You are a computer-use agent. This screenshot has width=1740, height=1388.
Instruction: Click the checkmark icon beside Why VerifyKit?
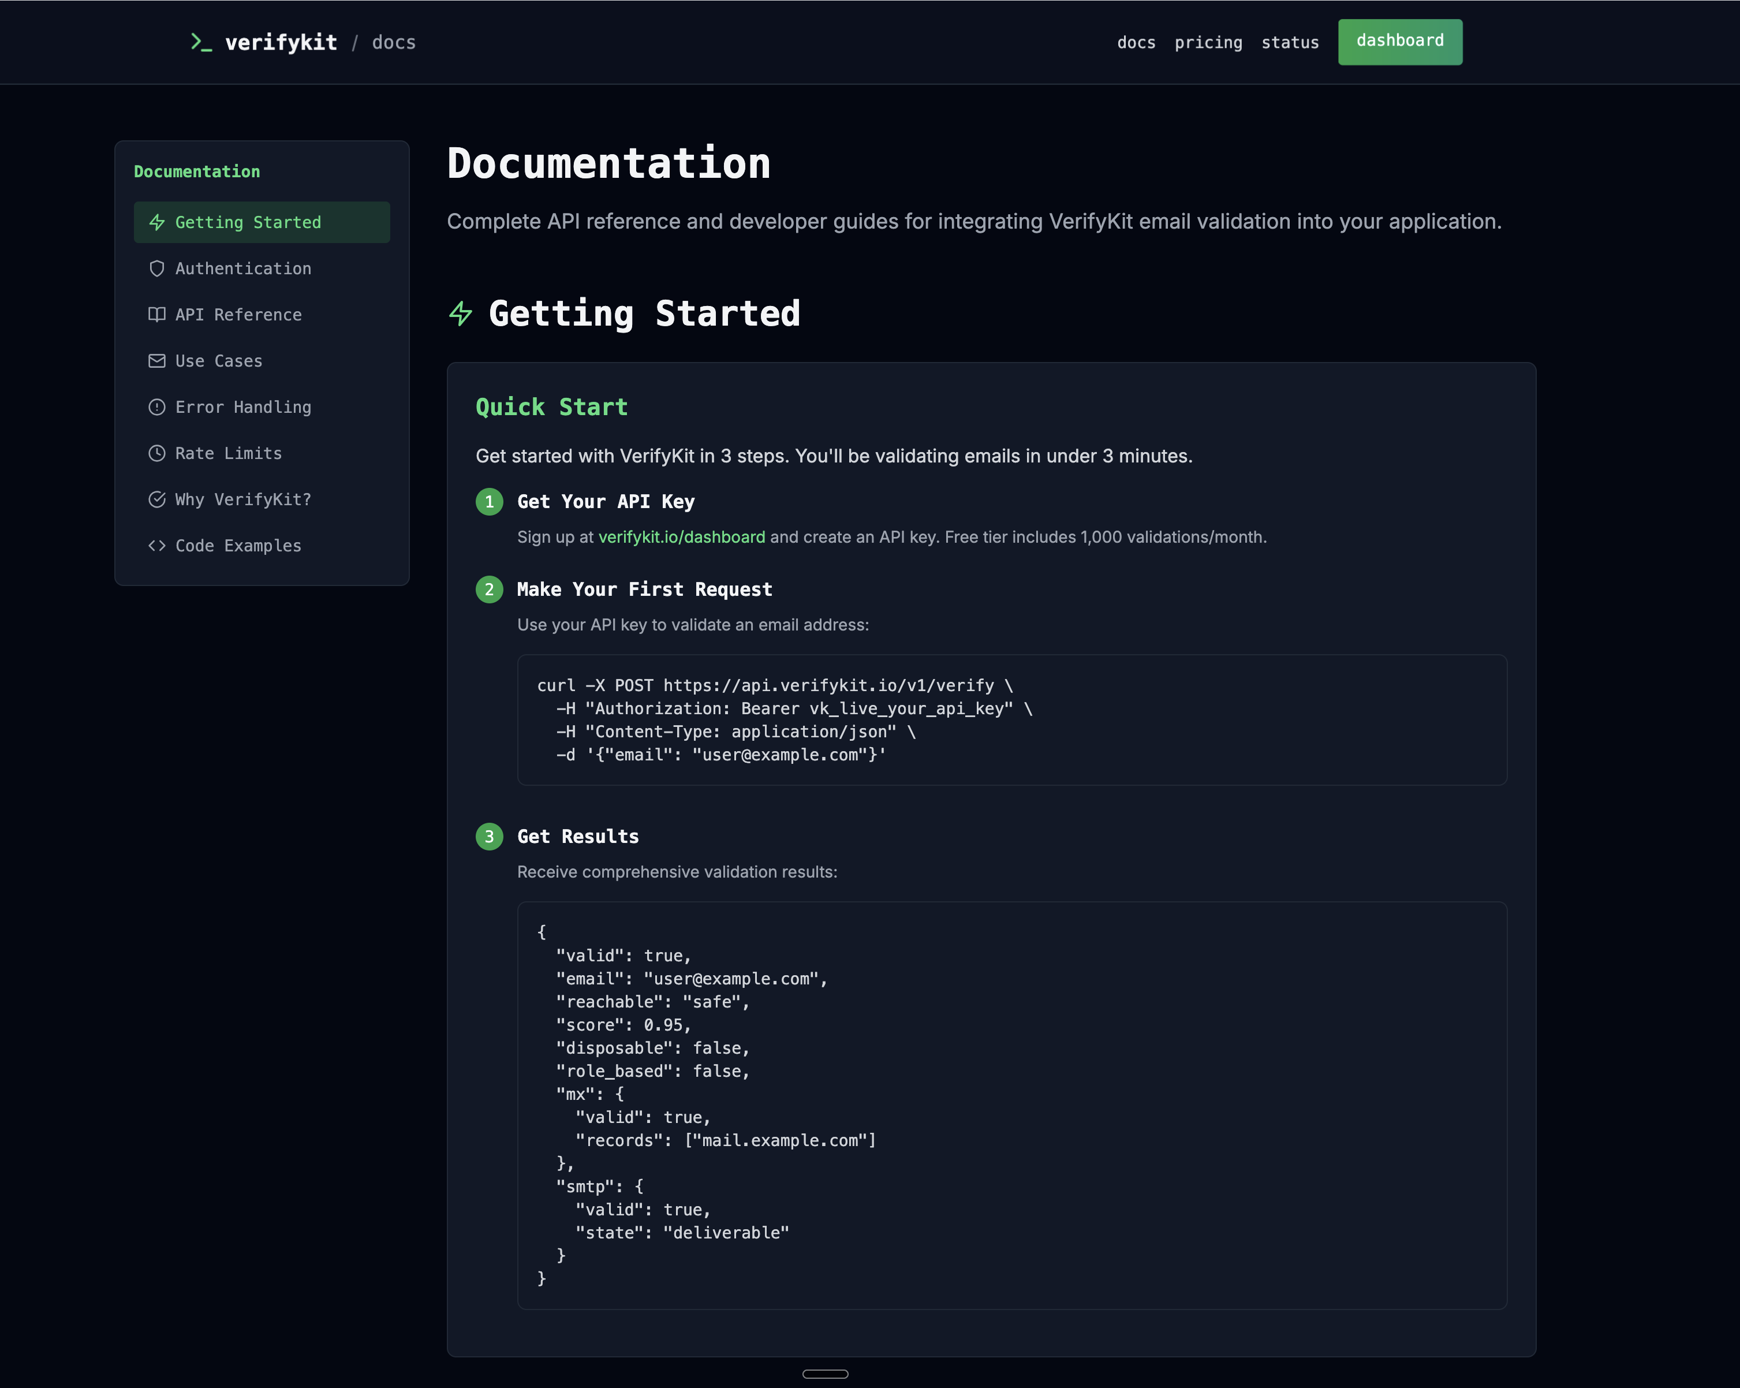click(x=156, y=499)
